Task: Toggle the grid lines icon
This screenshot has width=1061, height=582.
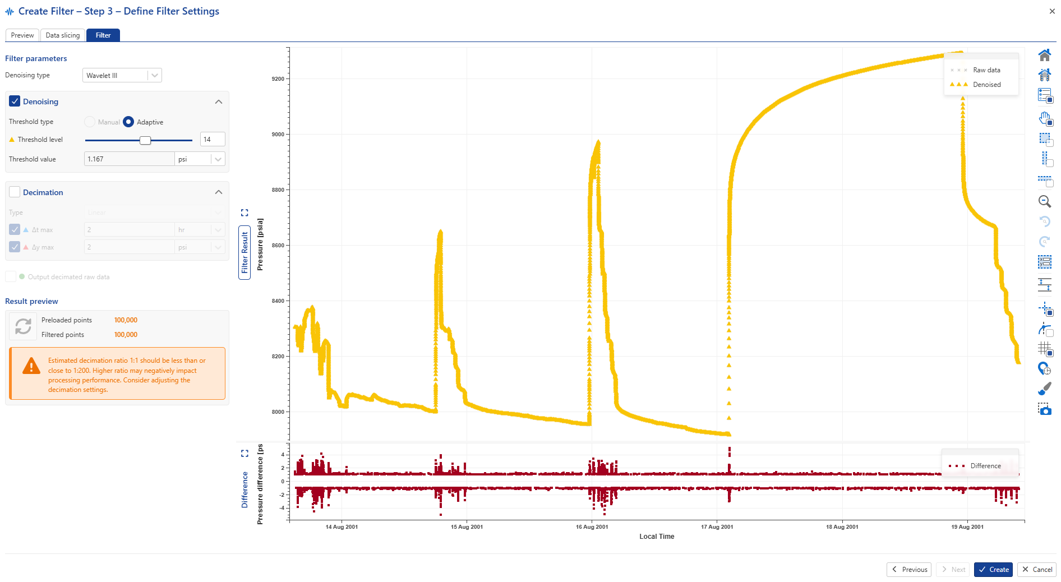Action: point(1044,349)
